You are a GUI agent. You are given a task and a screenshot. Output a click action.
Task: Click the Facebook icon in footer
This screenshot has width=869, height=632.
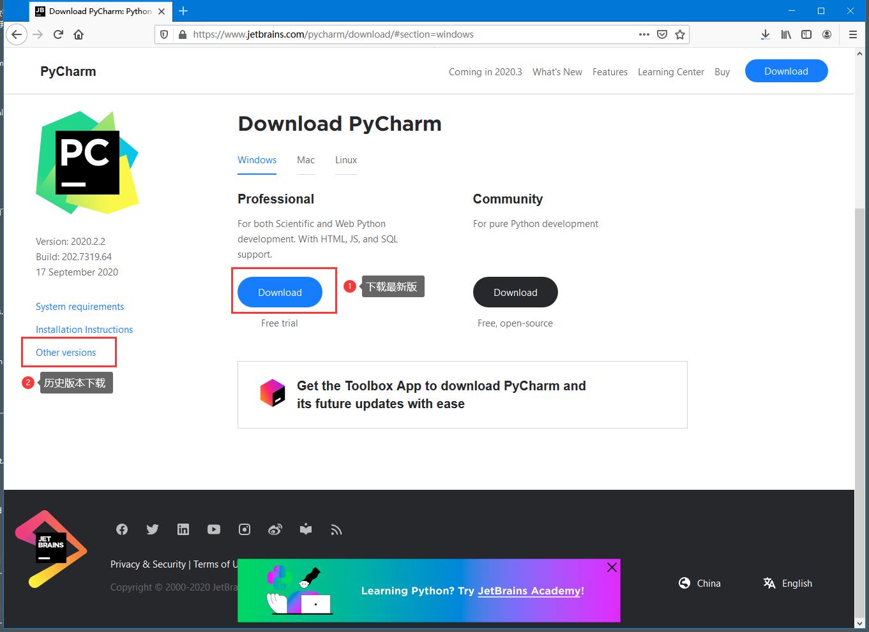point(122,529)
